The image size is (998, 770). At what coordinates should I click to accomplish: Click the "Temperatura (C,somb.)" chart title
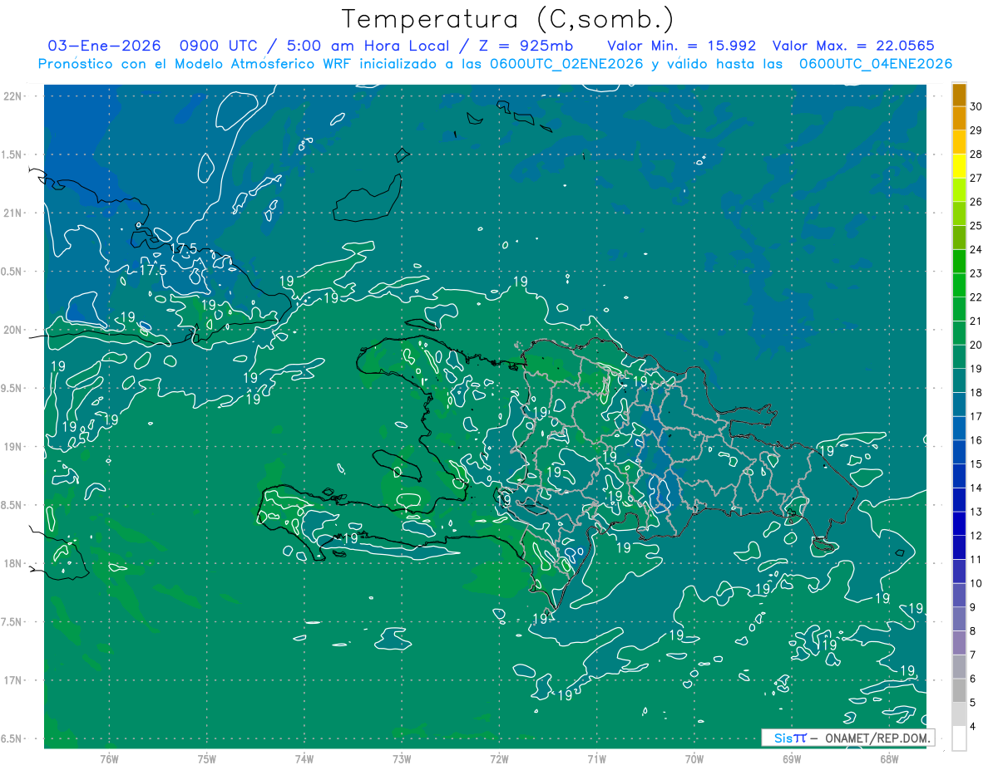tap(507, 19)
